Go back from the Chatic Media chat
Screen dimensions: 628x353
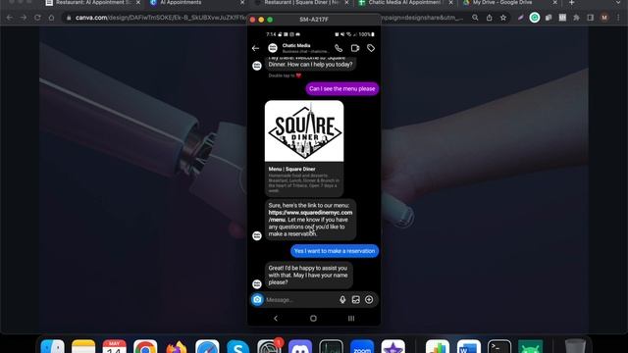click(255, 48)
